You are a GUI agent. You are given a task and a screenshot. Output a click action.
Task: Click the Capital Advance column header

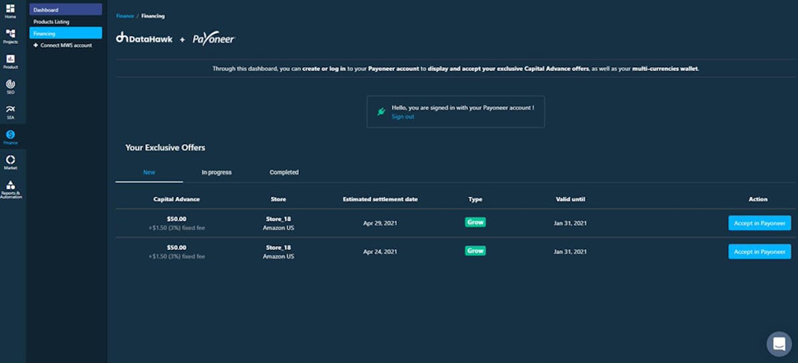click(x=176, y=199)
